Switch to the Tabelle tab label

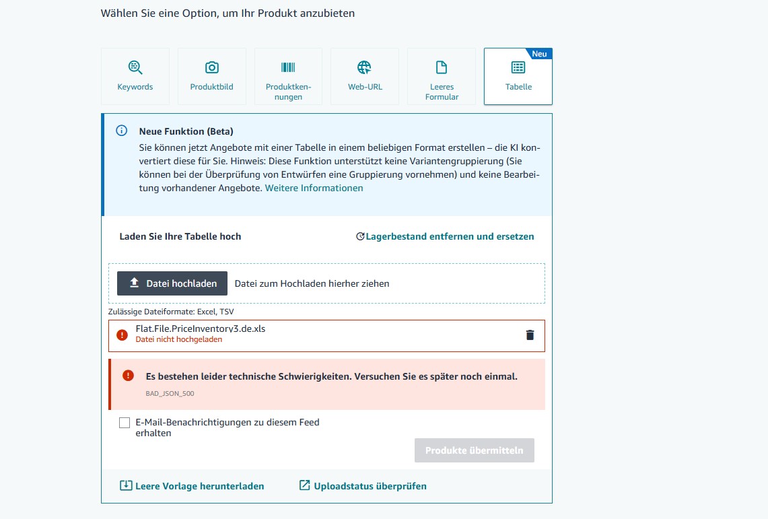(518, 87)
